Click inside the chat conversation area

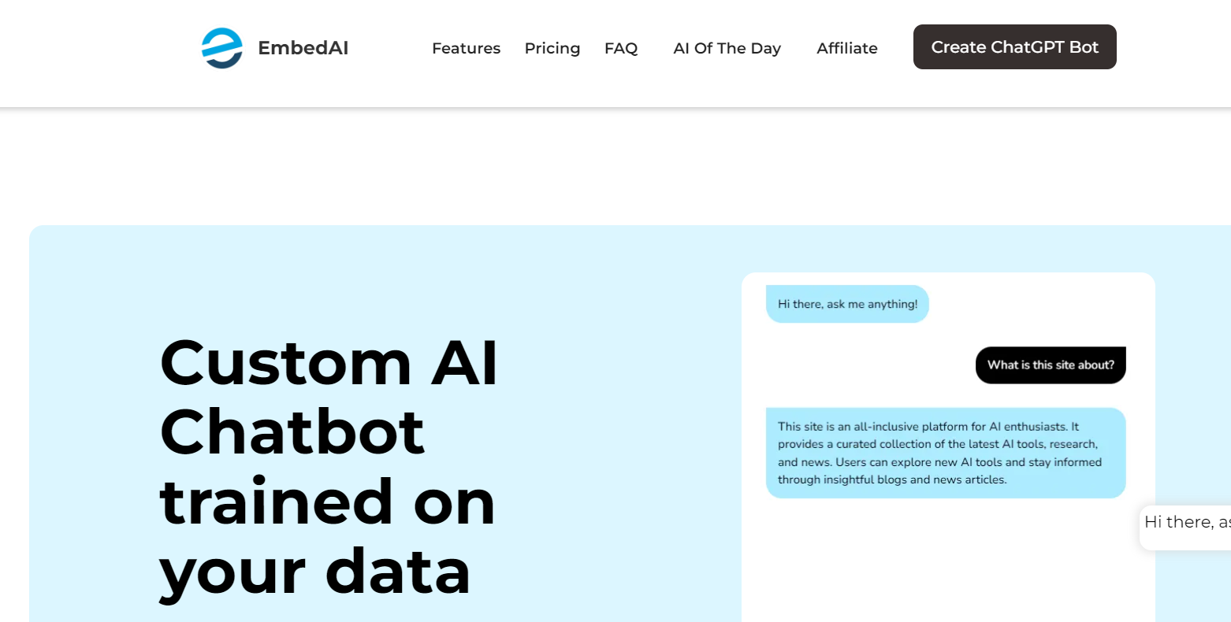point(946,394)
